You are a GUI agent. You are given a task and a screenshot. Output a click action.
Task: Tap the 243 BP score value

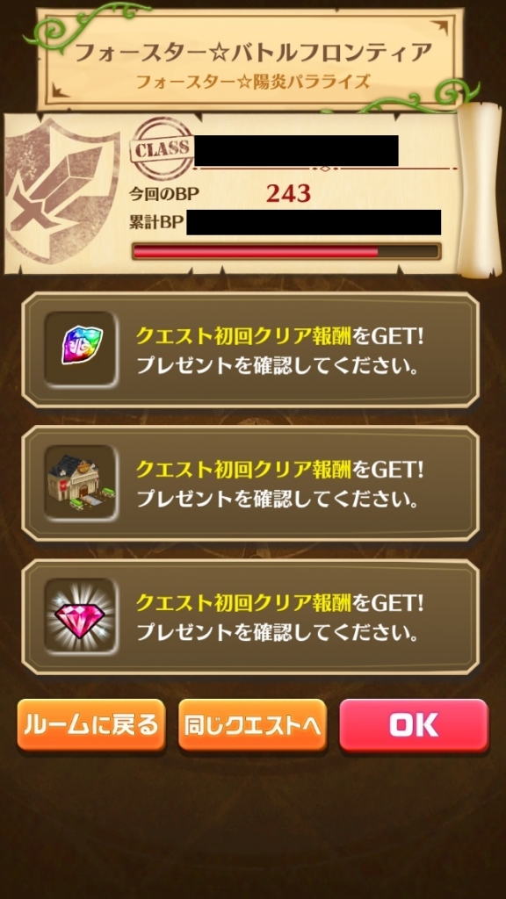coord(288,195)
